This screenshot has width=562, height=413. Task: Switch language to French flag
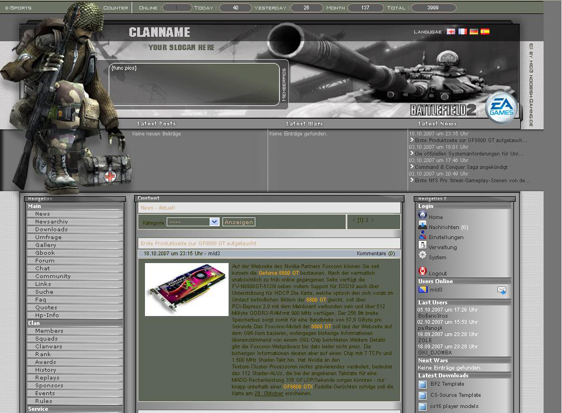[x=462, y=32]
